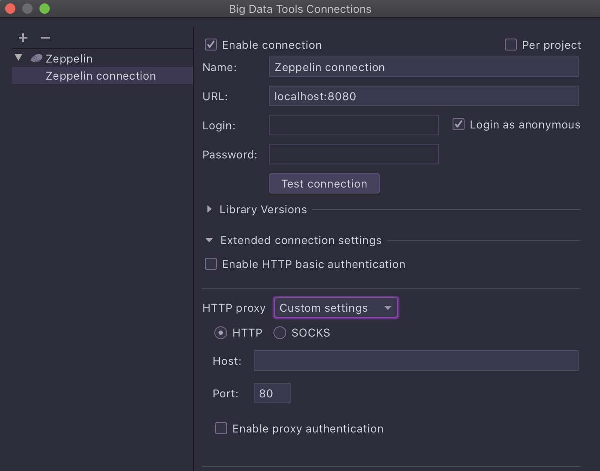The width and height of the screenshot is (600, 471).
Task: Select the HTTP proxy type radio button
Action: (221, 333)
